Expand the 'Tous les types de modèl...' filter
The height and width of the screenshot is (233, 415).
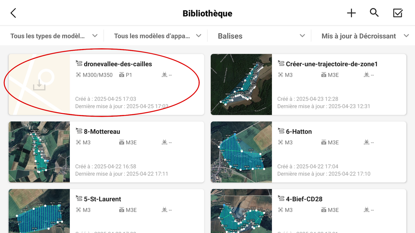tap(54, 36)
